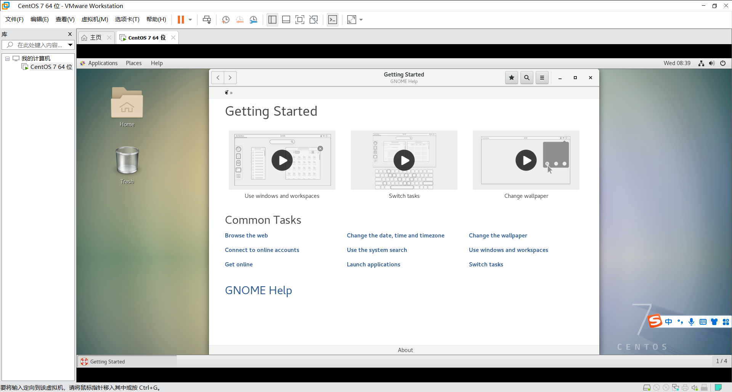Click the 1 / 4 workspace switcher
The width and height of the screenshot is (732, 392).
721,361
